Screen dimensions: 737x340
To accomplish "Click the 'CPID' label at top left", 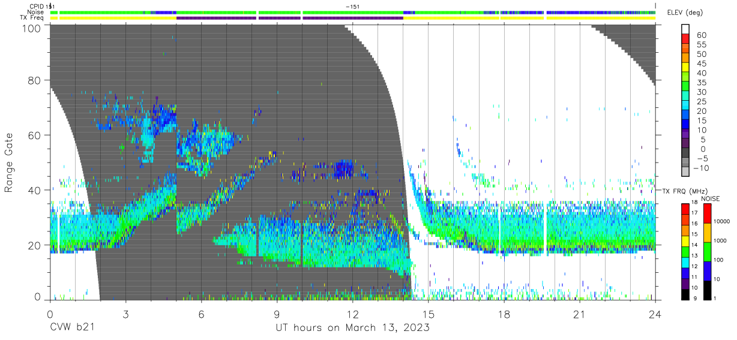I will point(36,6).
